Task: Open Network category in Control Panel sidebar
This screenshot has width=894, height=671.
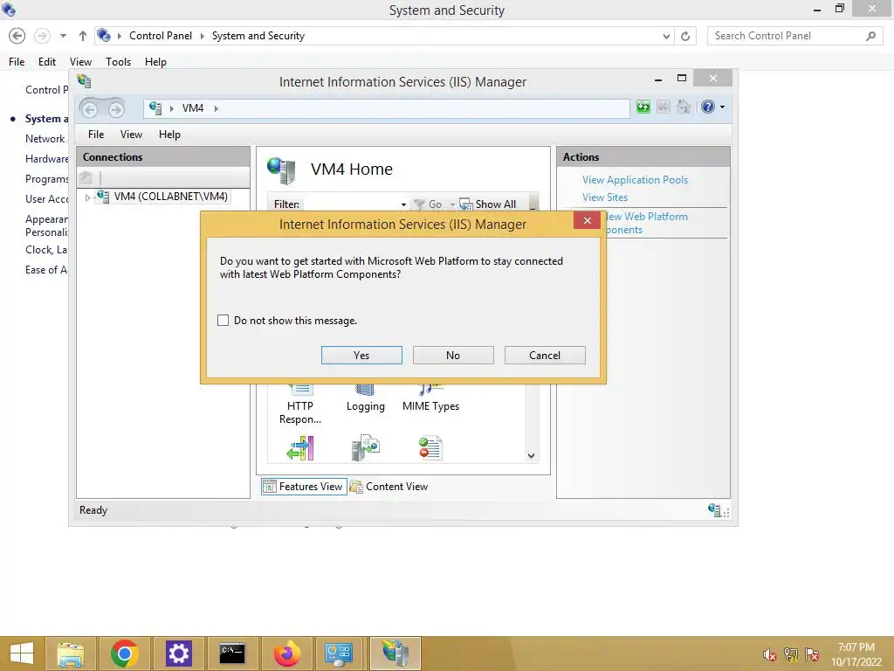Action: pos(45,139)
